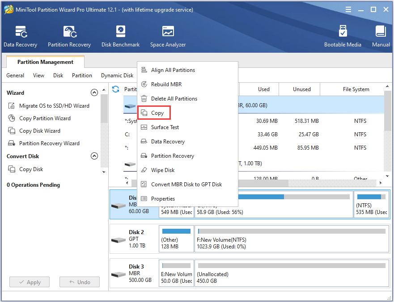394x302 pixels.
Task: Click the Convert MBR to GPT icon
Action: (144, 184)
